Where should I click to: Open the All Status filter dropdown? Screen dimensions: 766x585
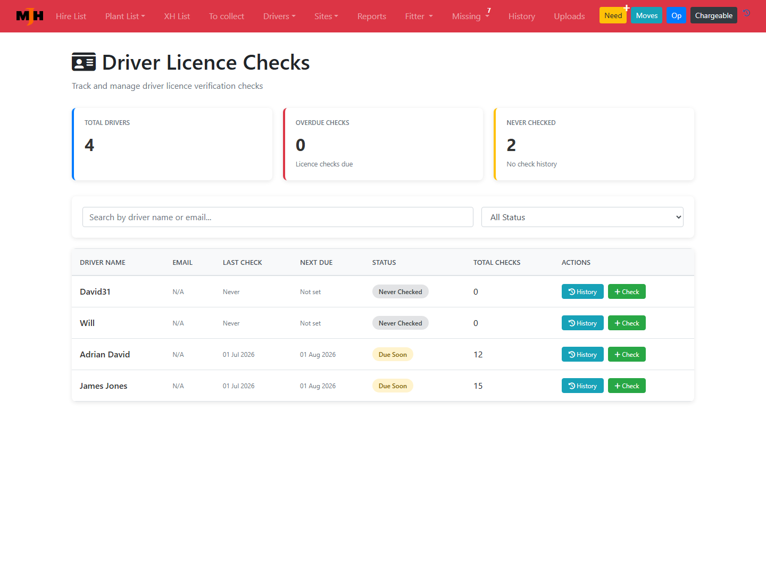pos(582,217)
